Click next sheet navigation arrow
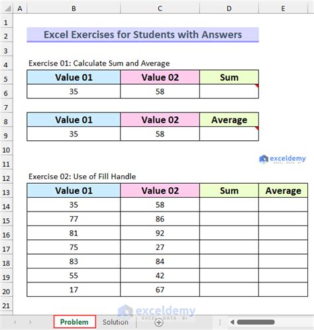 click(x=30, y=322)
